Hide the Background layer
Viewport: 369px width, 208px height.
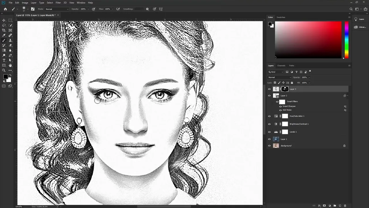(269, 146)
